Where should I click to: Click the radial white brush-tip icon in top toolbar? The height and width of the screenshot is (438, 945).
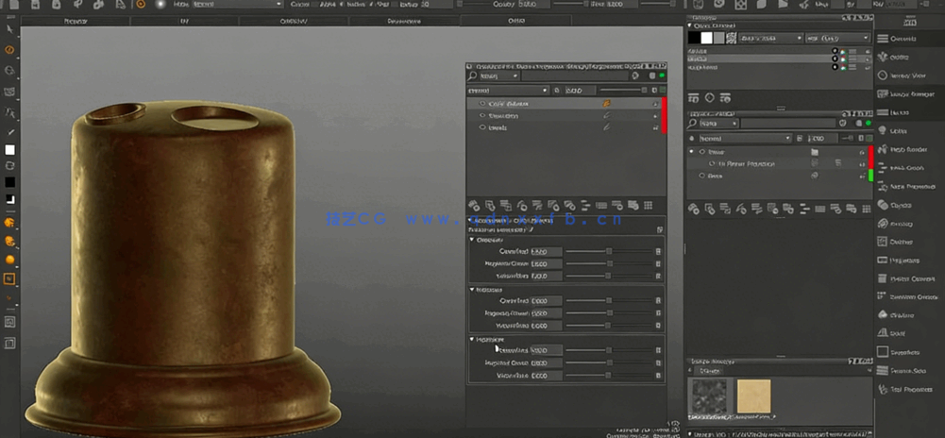[x=160, y=4]
